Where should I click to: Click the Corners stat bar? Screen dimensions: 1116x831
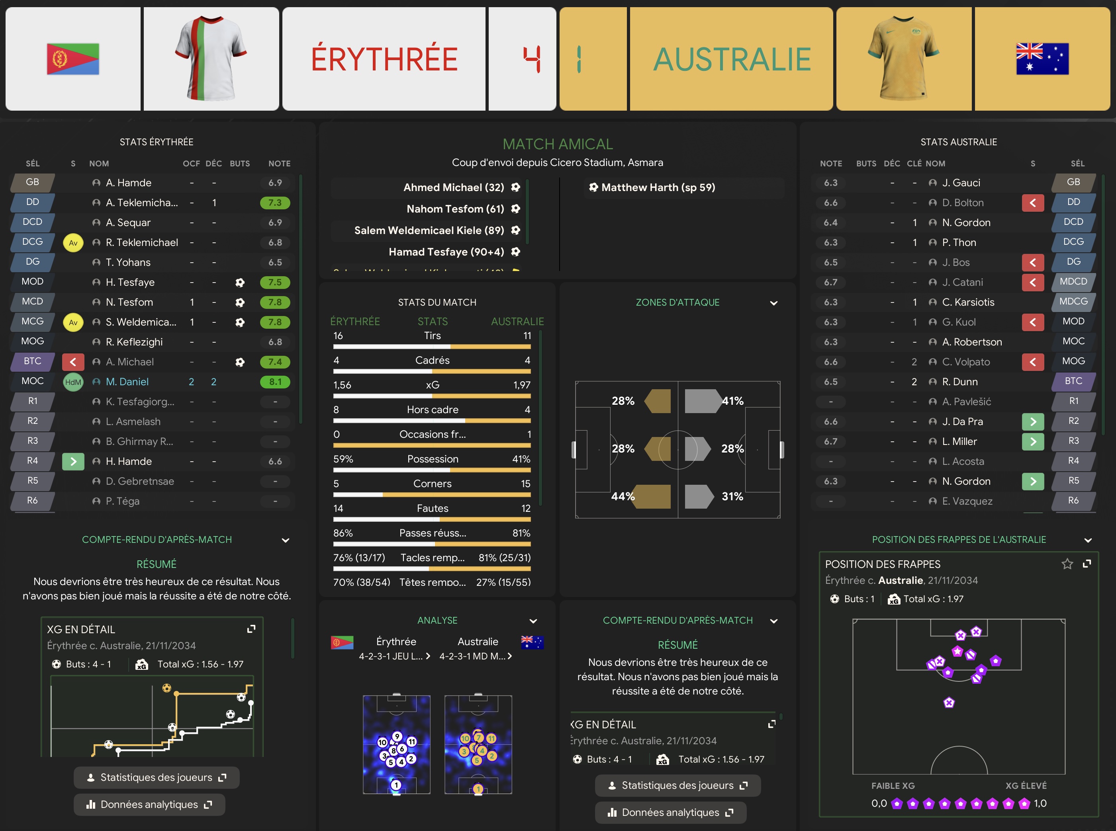tap(432, 495)
